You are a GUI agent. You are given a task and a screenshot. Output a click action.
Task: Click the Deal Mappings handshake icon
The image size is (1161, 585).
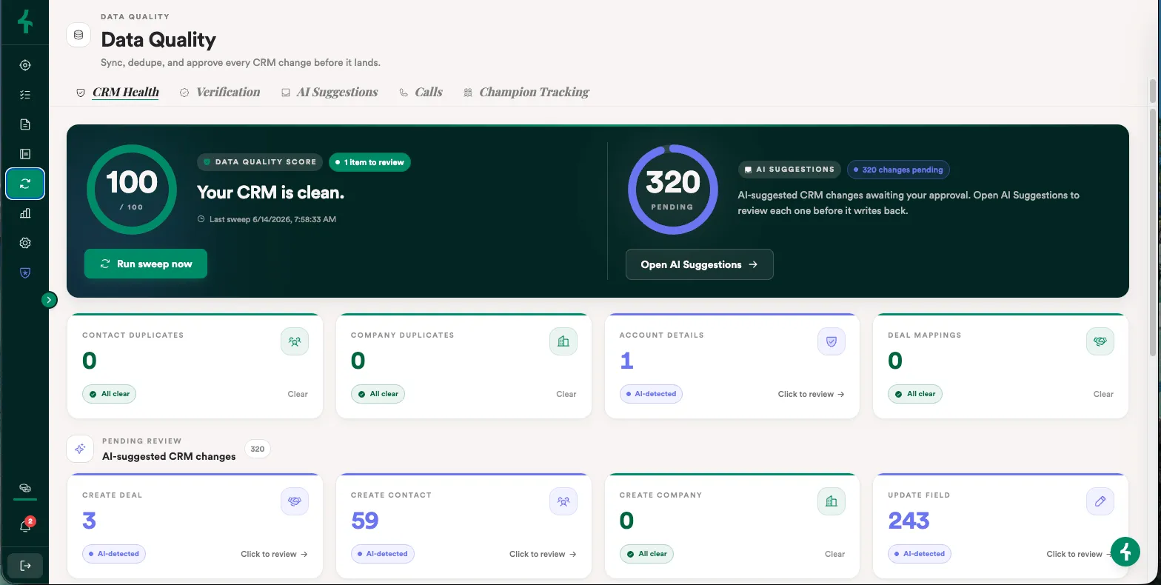(1100, 341)
